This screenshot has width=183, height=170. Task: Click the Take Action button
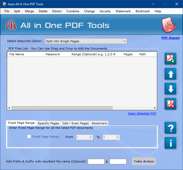coord(144,161)
